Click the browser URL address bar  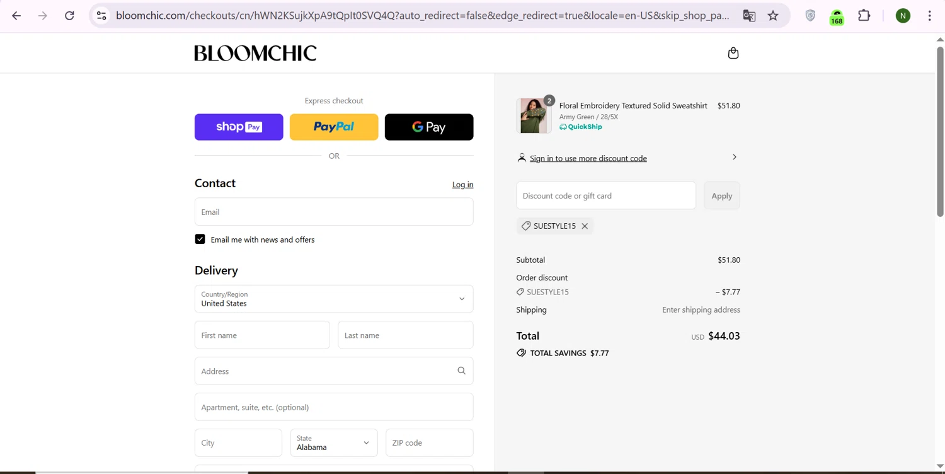pyautogui.click(x=422, y=16)
